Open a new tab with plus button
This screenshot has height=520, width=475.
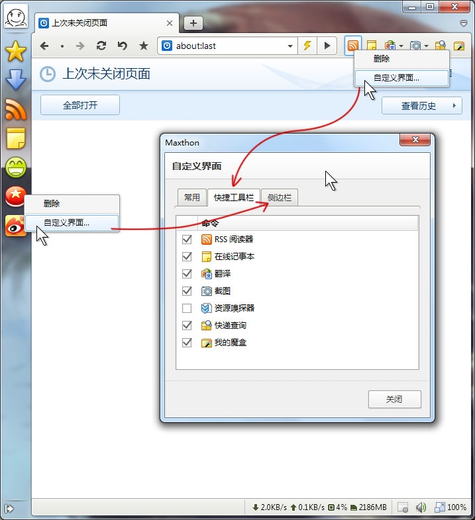pyautogui.click(x=193, y=23)
